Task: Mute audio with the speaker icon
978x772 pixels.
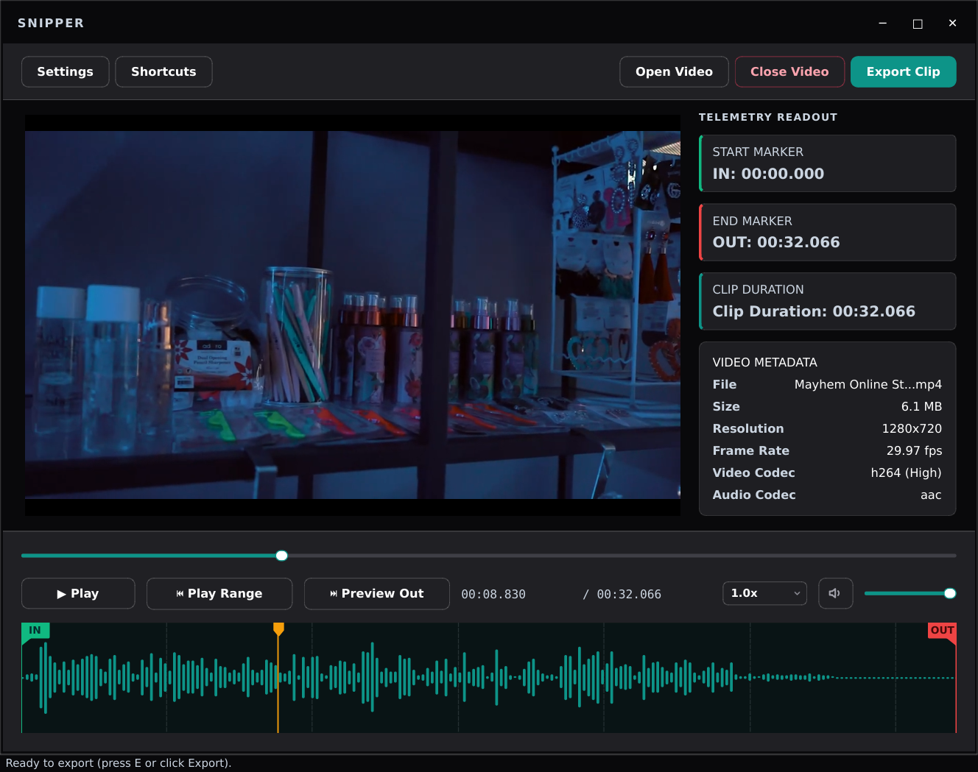Action: [x=835, y=593]
